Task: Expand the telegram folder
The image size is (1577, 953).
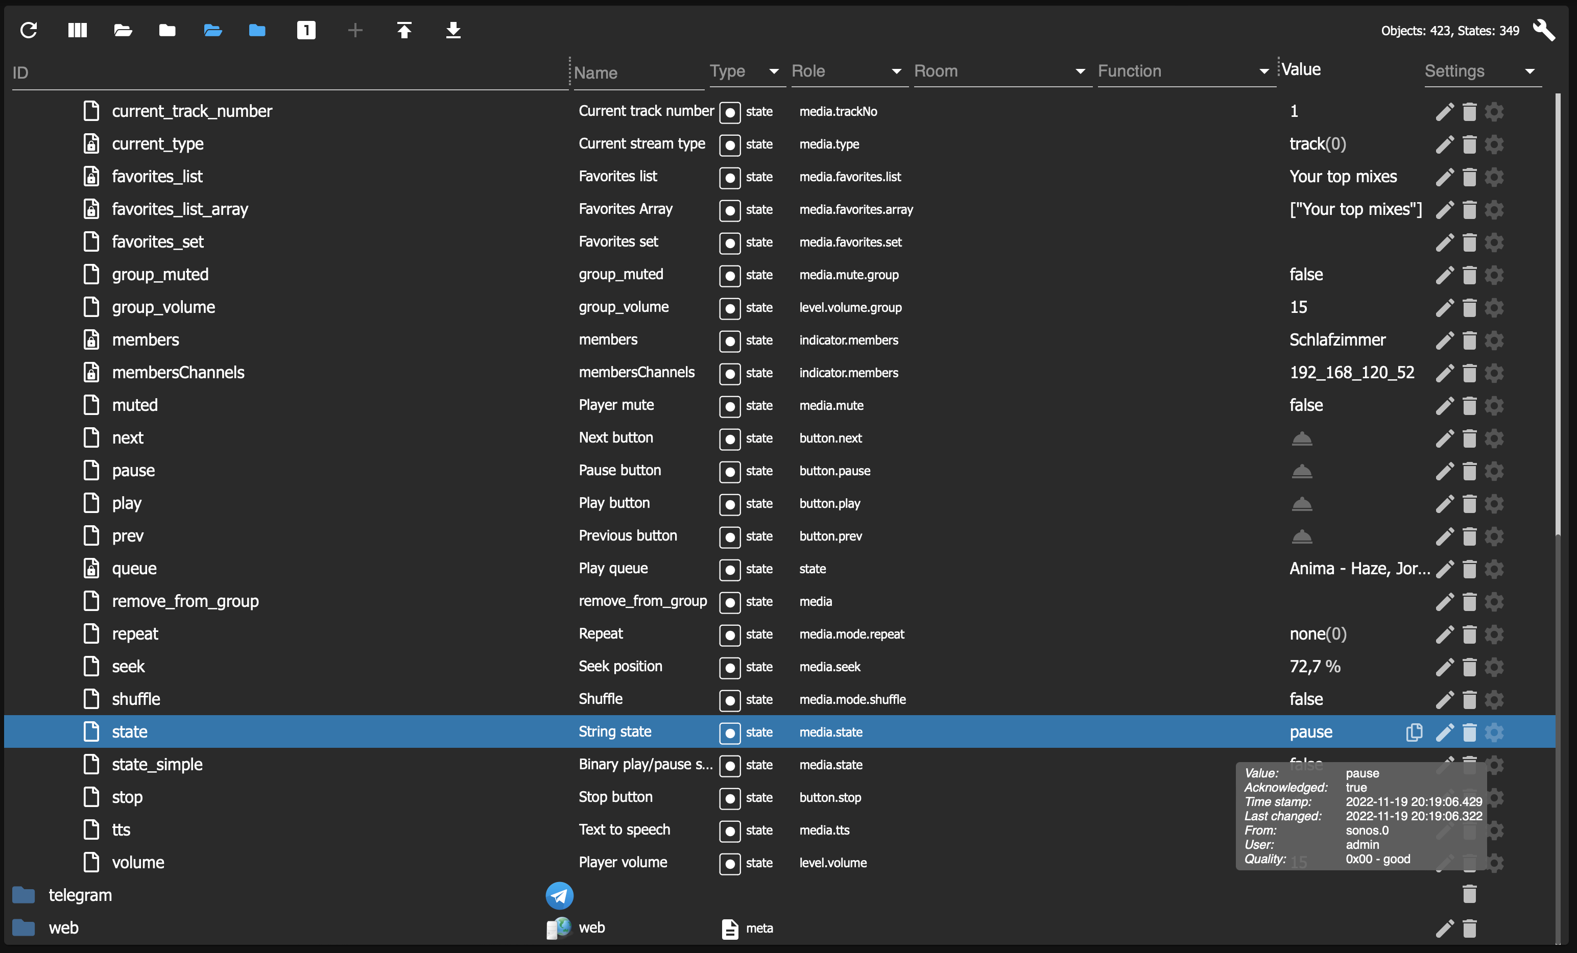Action: coord(23,895)
